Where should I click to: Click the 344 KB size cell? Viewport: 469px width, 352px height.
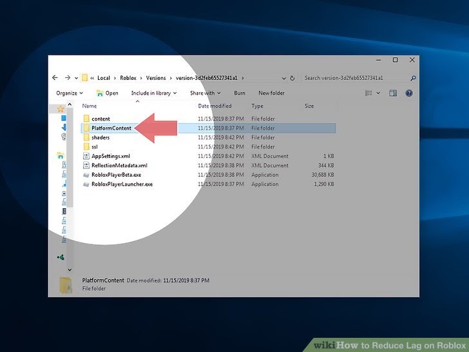click(x=326, y=166)
